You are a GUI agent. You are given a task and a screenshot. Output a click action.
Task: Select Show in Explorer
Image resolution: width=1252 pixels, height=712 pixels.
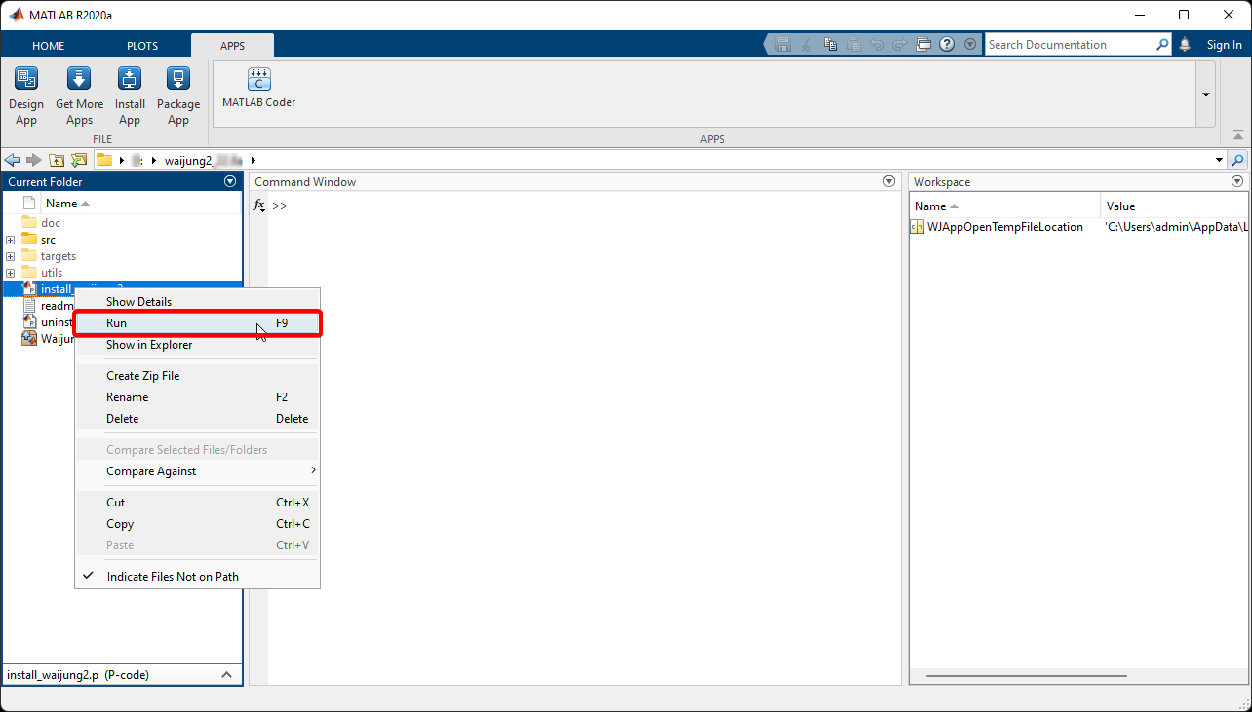pos(197,345)
